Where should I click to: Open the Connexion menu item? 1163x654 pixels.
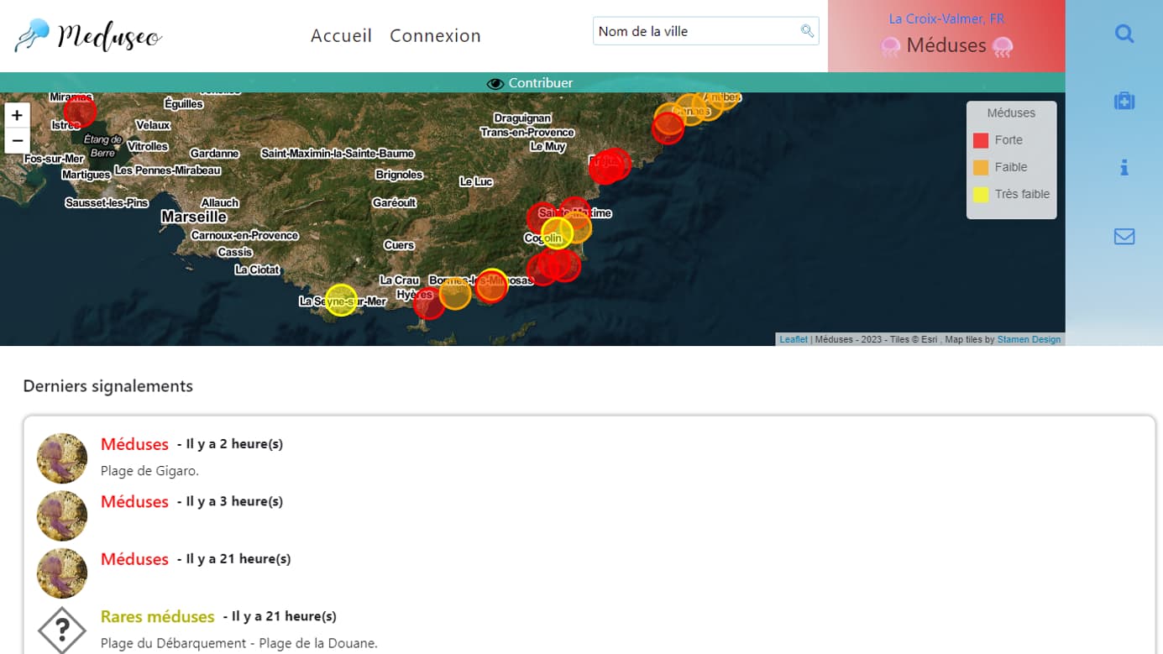(x=435, y=35)
